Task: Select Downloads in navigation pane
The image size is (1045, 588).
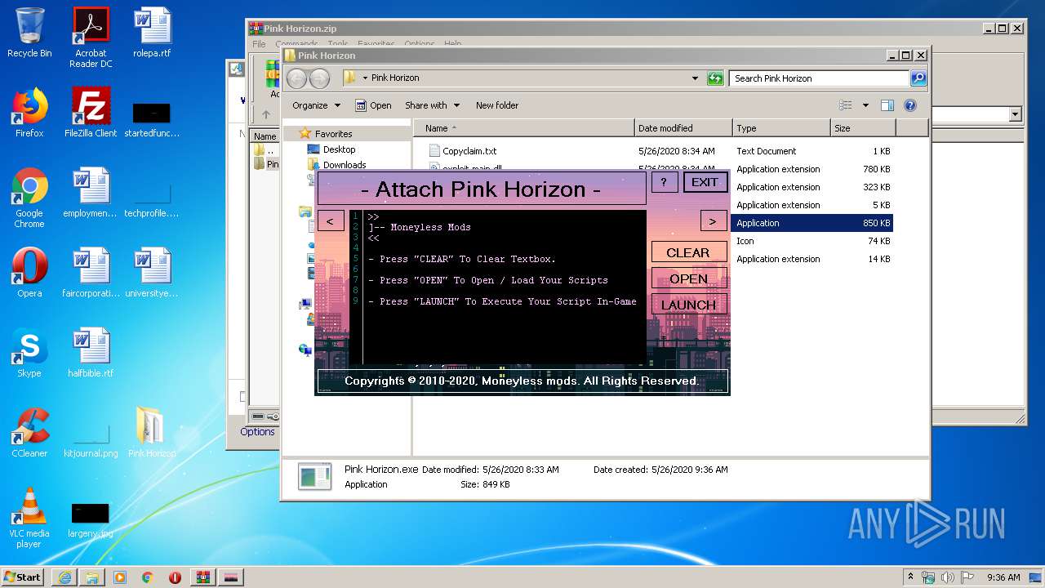Action: [x=344, y=165]
